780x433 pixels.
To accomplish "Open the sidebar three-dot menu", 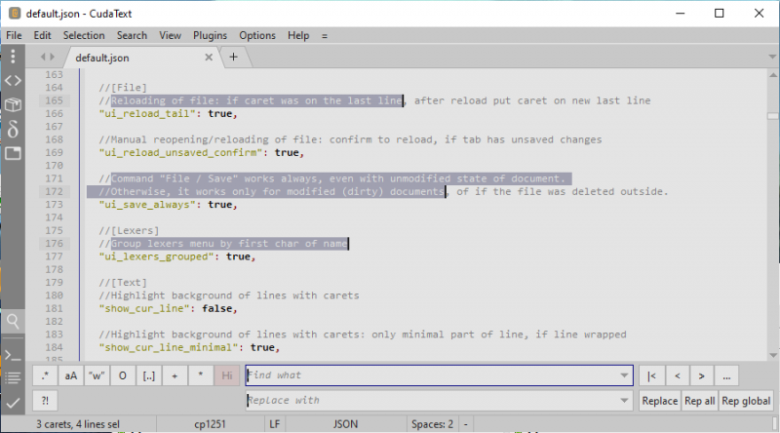I will pos(13,57).
